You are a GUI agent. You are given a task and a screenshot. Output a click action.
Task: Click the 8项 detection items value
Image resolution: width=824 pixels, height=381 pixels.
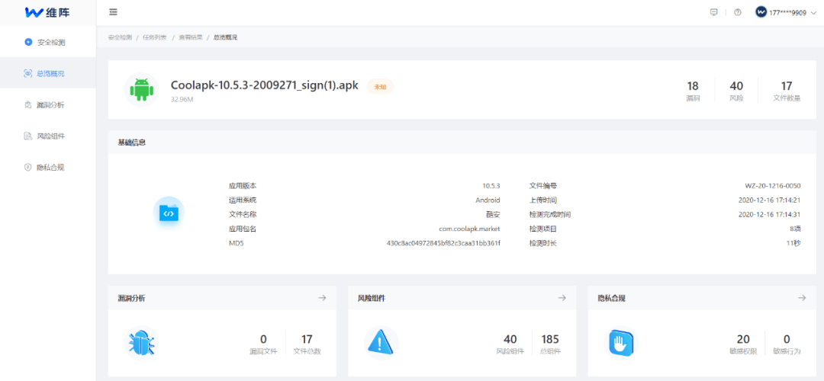point(794,229)
